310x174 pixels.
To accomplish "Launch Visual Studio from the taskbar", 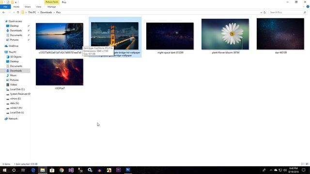I will [71, 170].
